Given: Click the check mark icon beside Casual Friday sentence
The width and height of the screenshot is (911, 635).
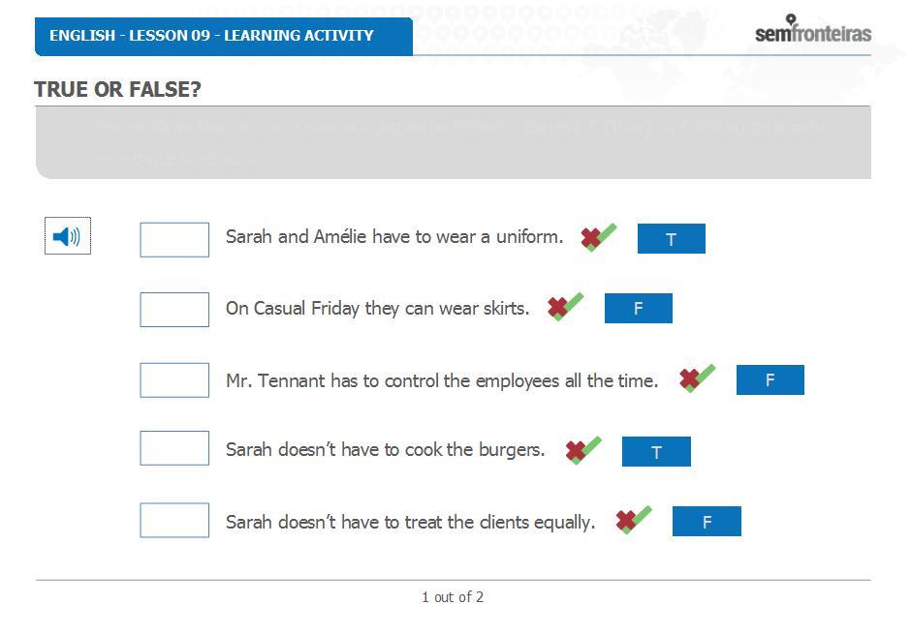Looking at the screenshot, I should 565,307.
